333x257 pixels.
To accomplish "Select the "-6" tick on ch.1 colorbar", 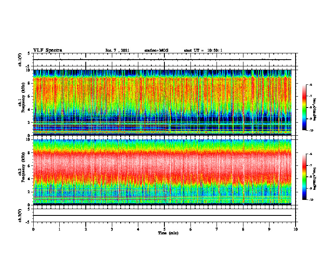I will [x=310, y=85].
